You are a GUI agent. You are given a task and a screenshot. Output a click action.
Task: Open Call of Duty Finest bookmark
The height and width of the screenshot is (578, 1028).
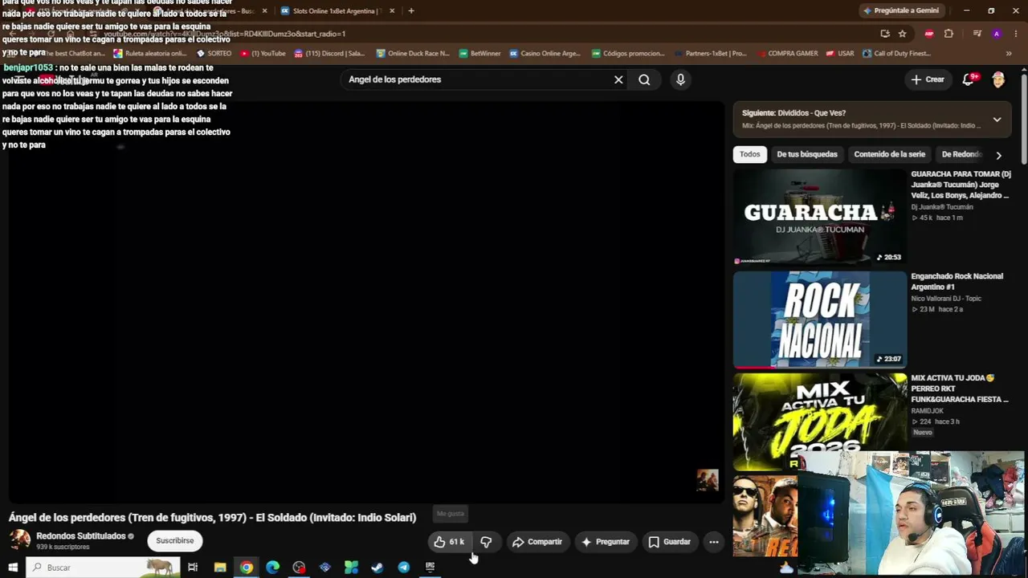896,54
